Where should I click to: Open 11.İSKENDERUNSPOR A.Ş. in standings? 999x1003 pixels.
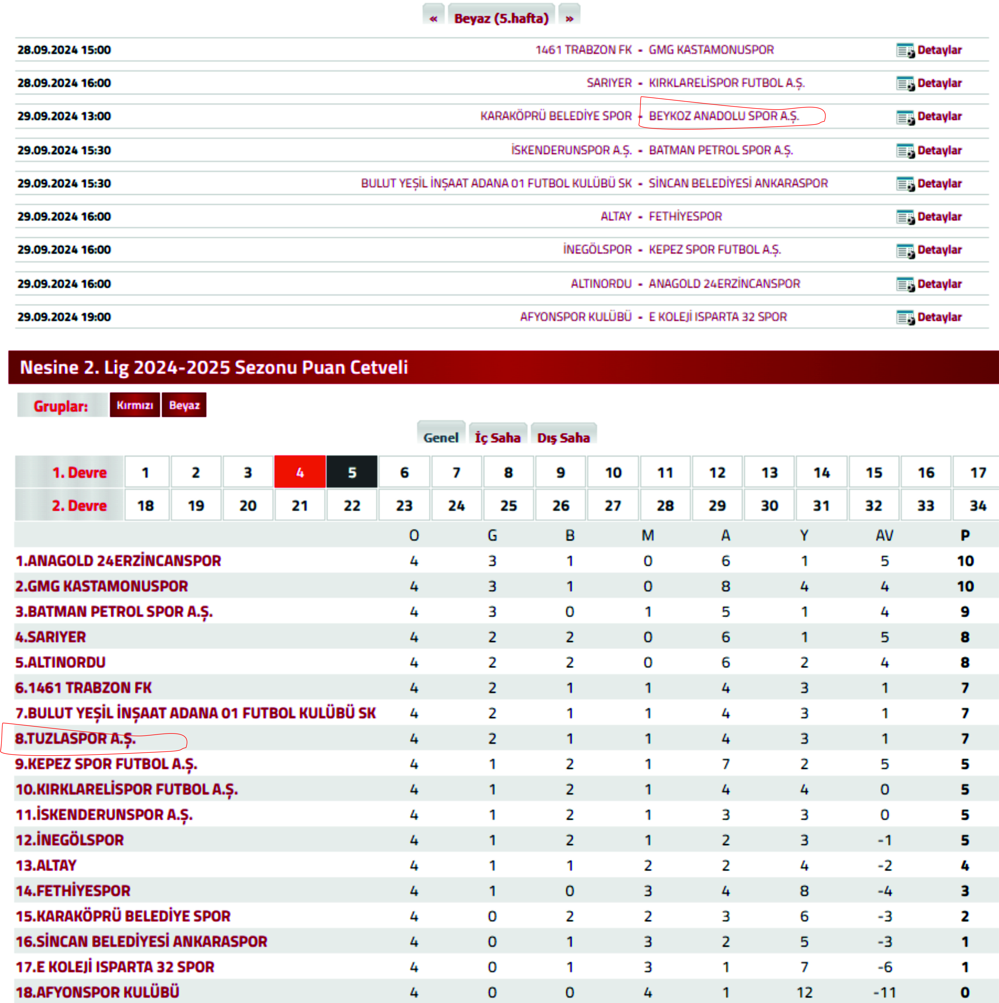[x=105, y=816]
